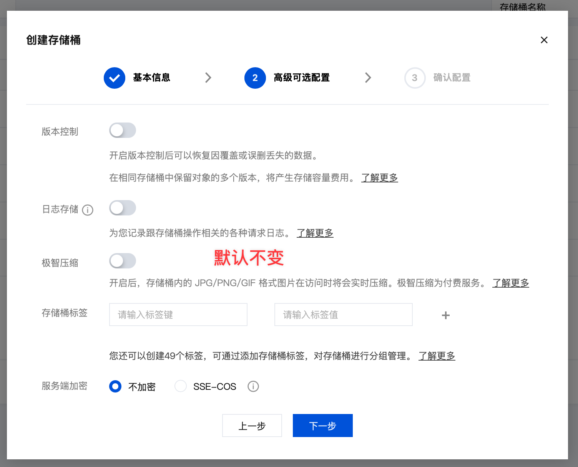The image size is (578, 467).
Task: Click the info icon next to 日志存储
Action: pos(88,210)
